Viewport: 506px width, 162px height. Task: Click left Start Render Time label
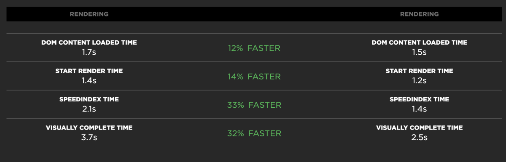pos(89,71)
